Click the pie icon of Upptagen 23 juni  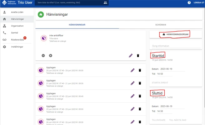pyautogui.click(x=41, y=109)
